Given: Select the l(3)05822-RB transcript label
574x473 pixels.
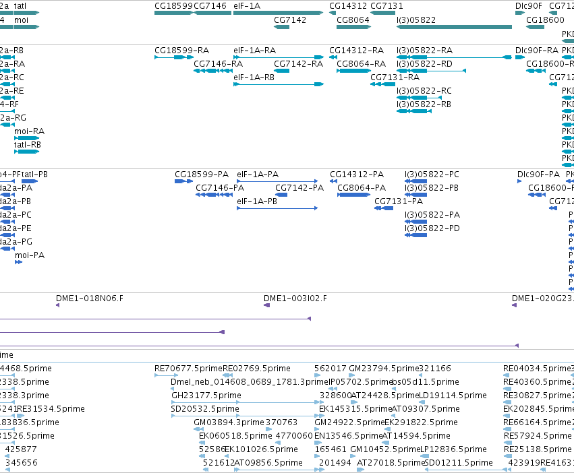Looking at the screenshot, I should pos(424,104).
